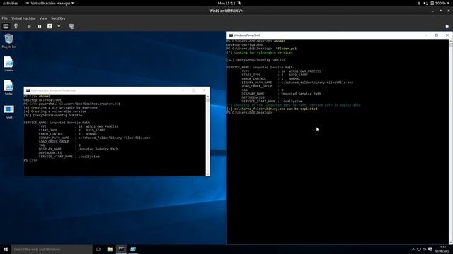Show virtual hardware details (lightbulb icon)
The width and height of the screenshot is (453, 254).
click(x=16, y=26)
